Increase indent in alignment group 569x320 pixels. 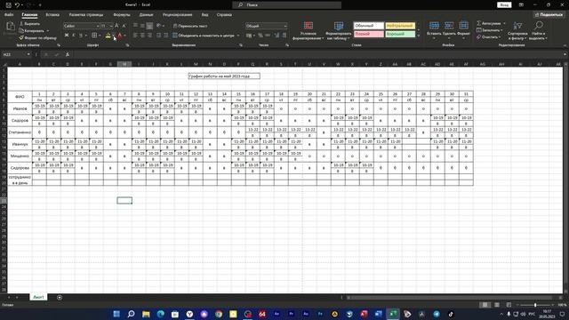(166, 36)
